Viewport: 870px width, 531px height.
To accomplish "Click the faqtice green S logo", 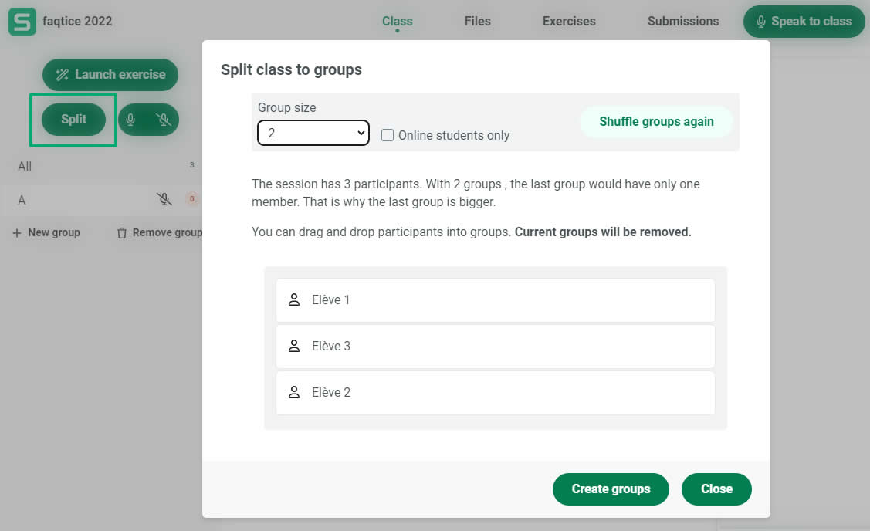I will (22, 22).
